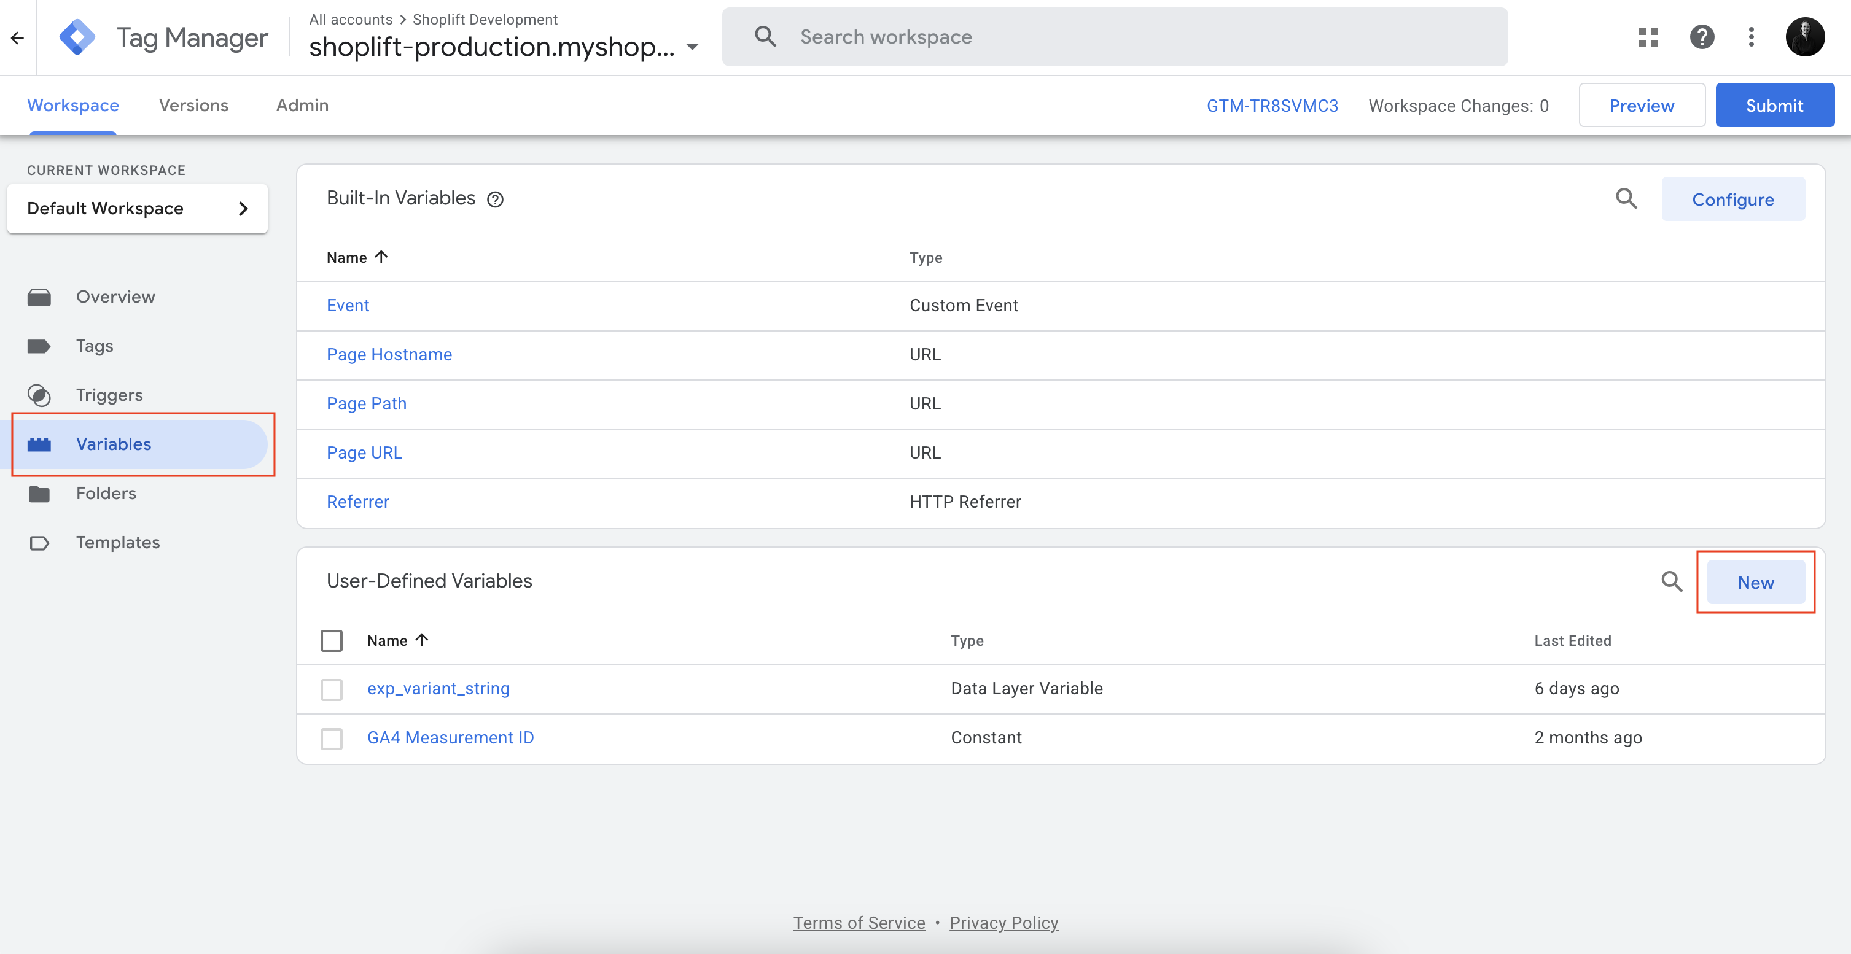The image size is (1851, 954).
Task: Open the Google apps grid icon
Action: click(x=1648, y=37)
